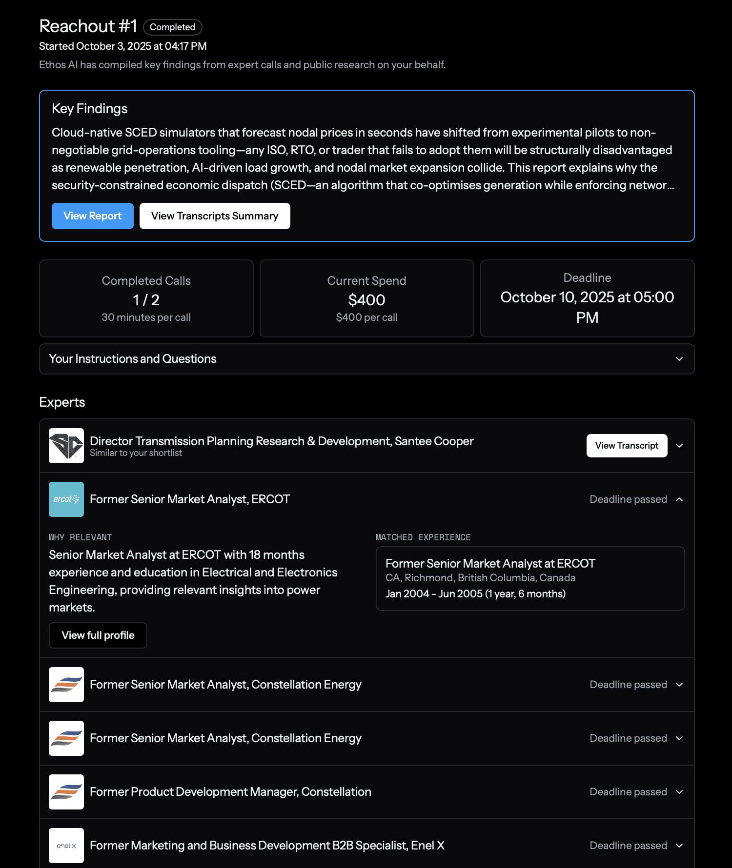Click the WHY RELEVANT label
The image size is (732, 868).
click(81, 537)
